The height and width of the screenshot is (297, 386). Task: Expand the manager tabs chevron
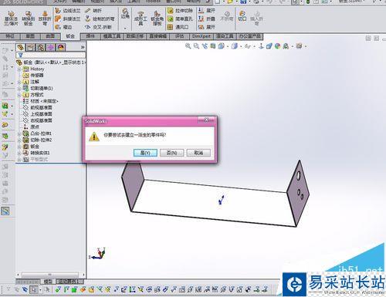tap(83, 47)
